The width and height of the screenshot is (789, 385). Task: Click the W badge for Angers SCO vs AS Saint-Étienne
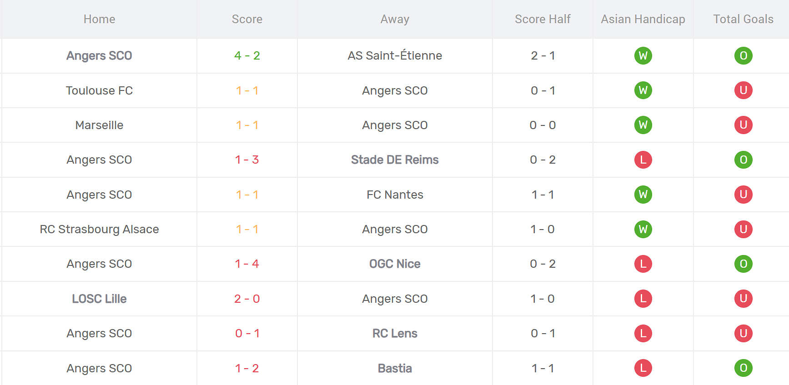643,55
